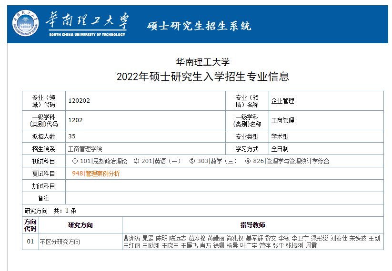Select the 2022年硕士研究生入学招生专业信息 title
The image size is (392, 271).
pos(203,77)
